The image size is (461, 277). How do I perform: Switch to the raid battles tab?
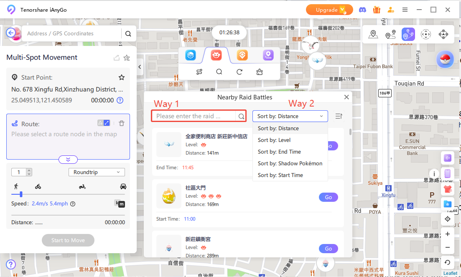pos(216,55)
